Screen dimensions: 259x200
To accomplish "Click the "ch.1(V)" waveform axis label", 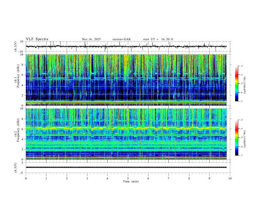I will [16, 46].
